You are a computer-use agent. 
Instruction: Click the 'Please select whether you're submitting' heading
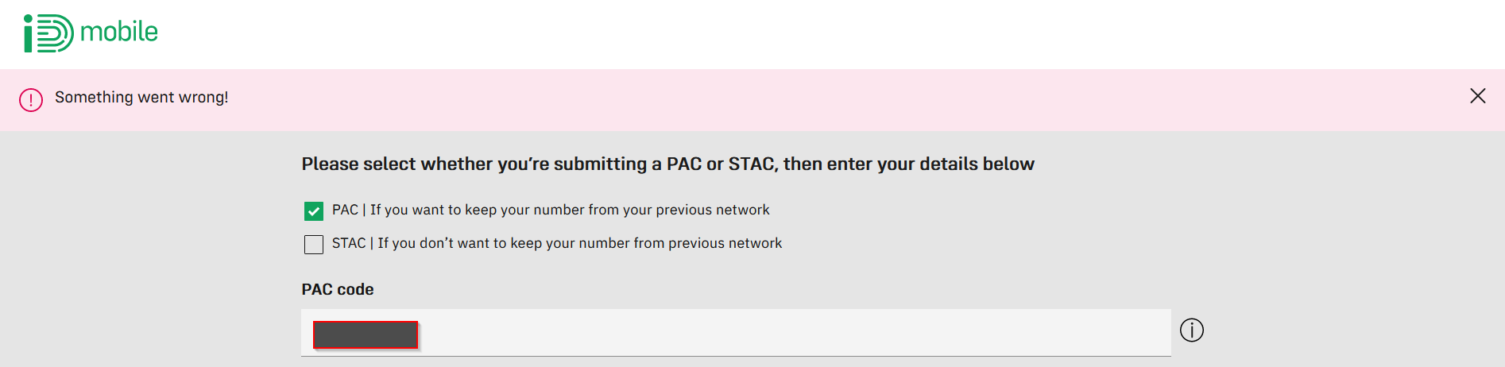pos(668,164)
